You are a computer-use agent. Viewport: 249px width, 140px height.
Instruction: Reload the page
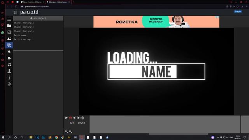point(16,7)
